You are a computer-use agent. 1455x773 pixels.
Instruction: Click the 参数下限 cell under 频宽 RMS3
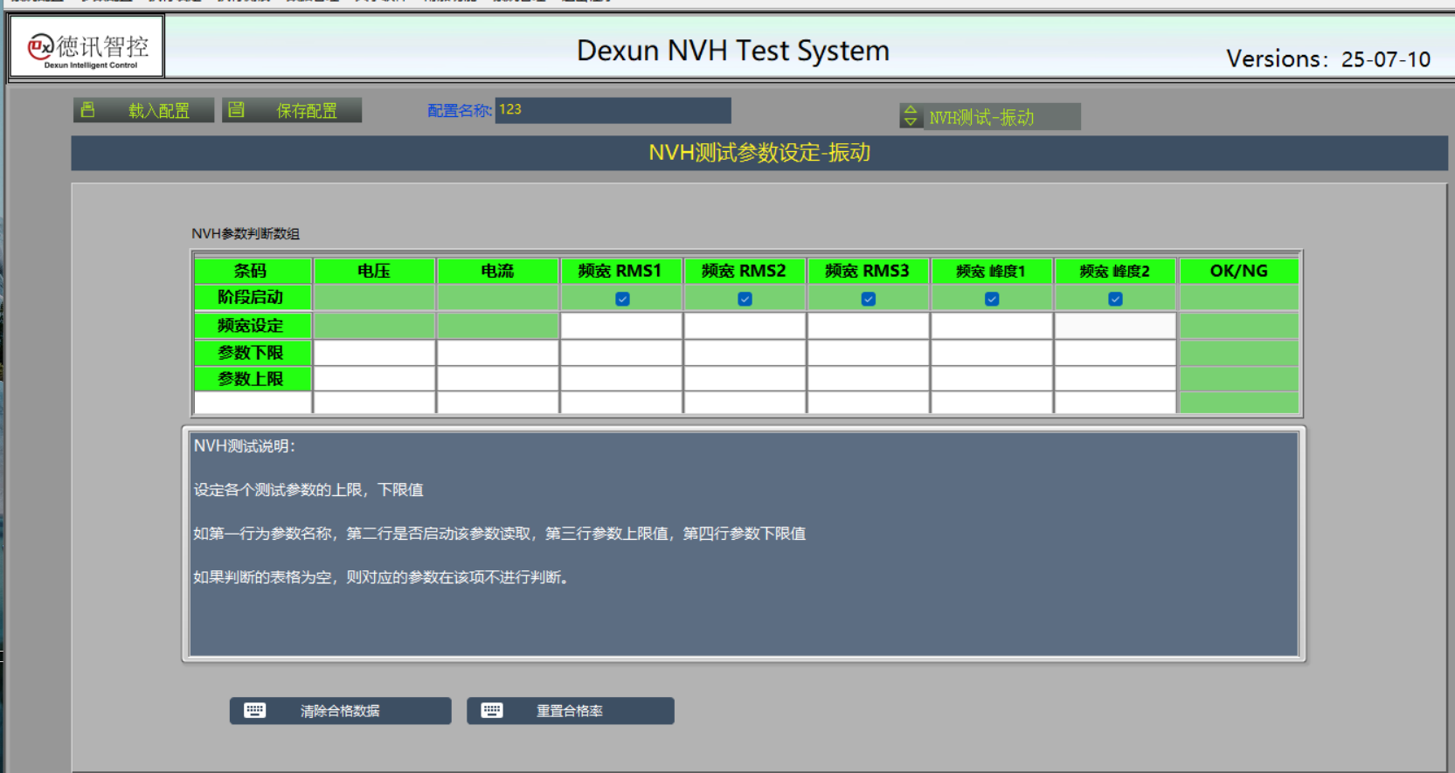pos(868,353)
